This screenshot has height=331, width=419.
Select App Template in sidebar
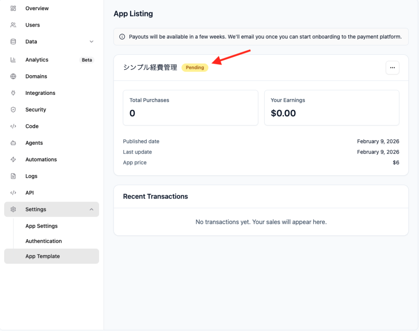coord(43,256)
